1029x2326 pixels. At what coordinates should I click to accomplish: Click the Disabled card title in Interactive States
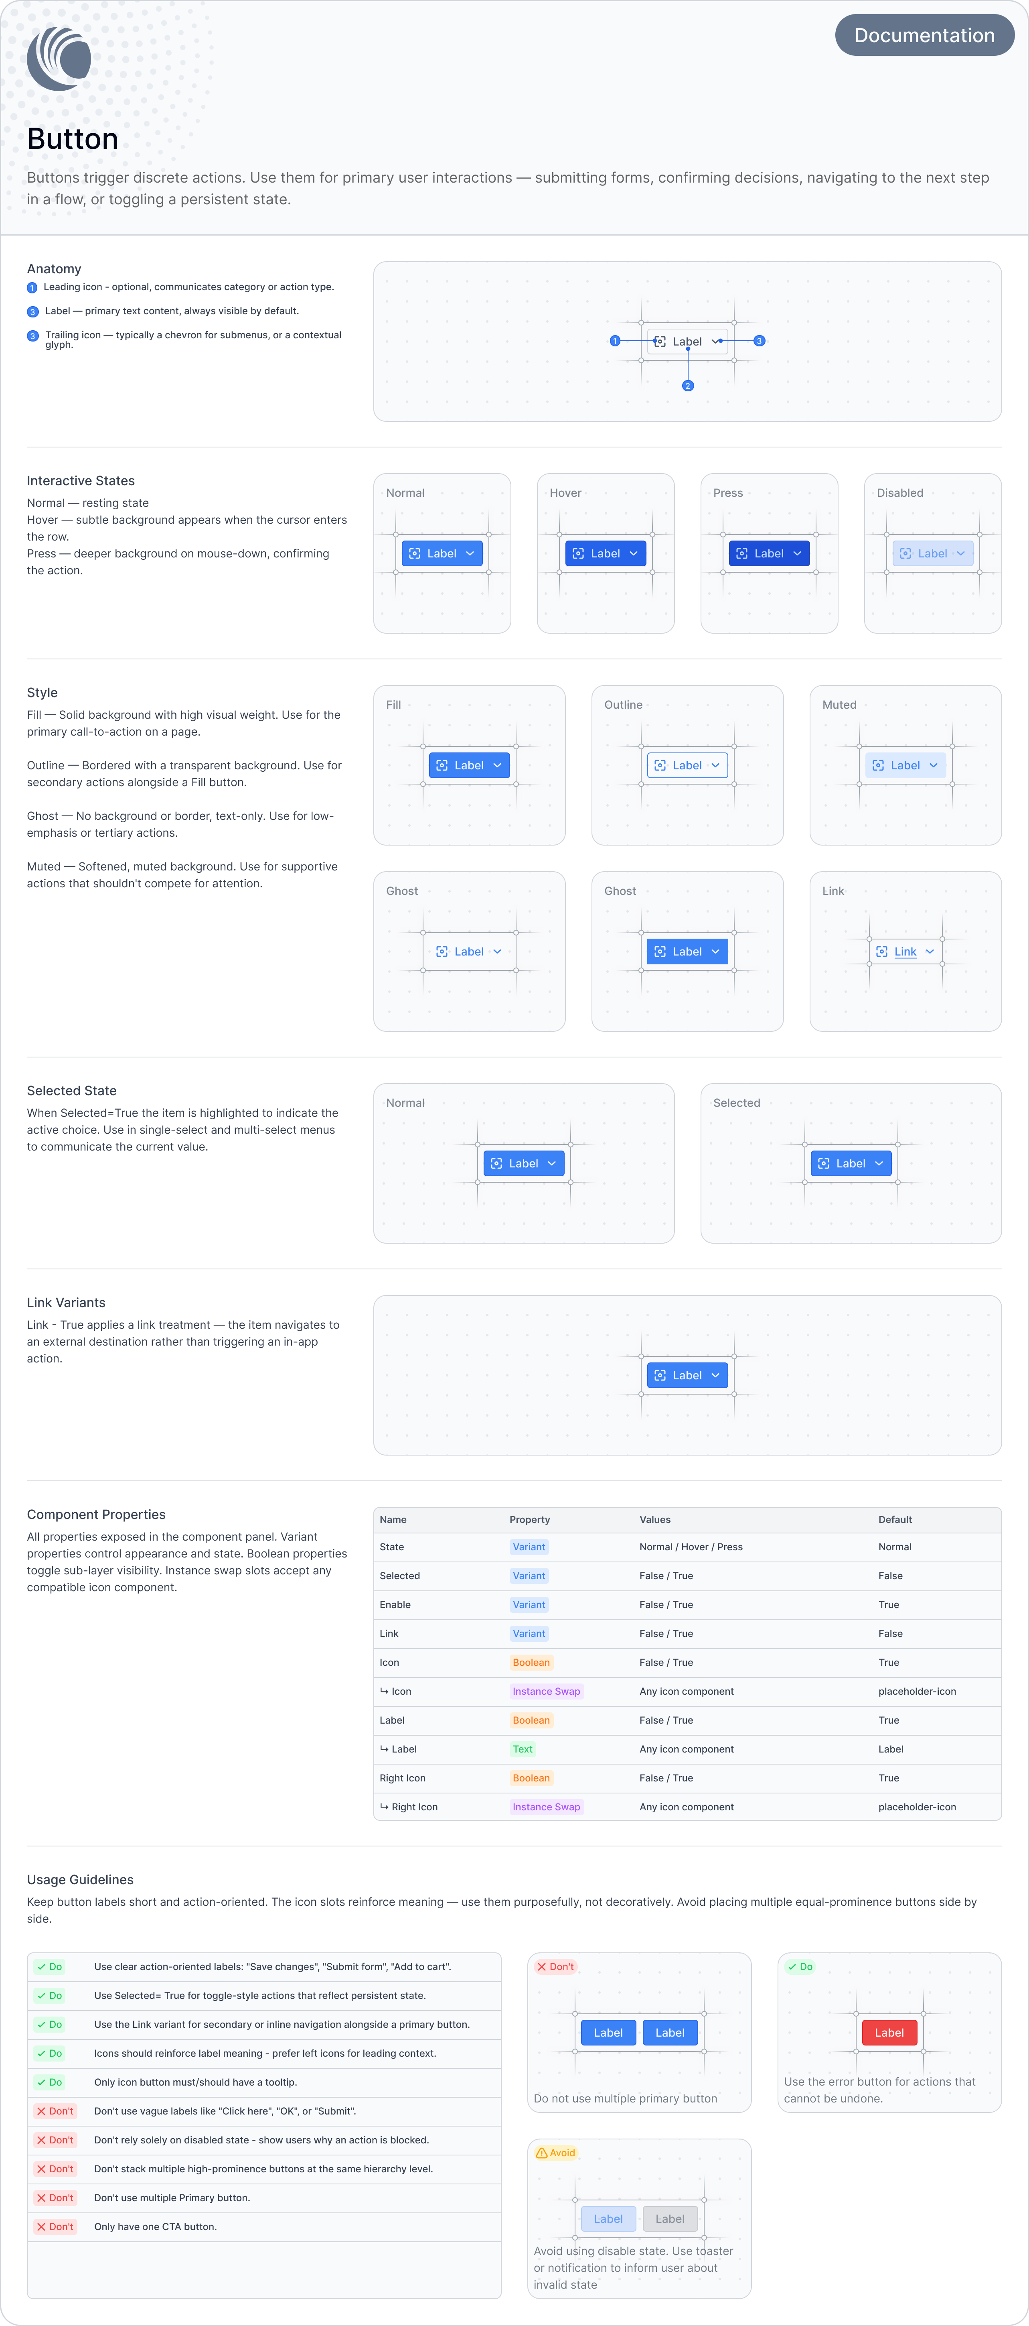900,493
